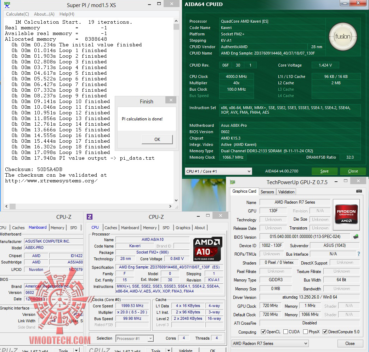Click the Close button in GPU-Z
The height and width of the screenshot is (352, 369).
(350, 343)
